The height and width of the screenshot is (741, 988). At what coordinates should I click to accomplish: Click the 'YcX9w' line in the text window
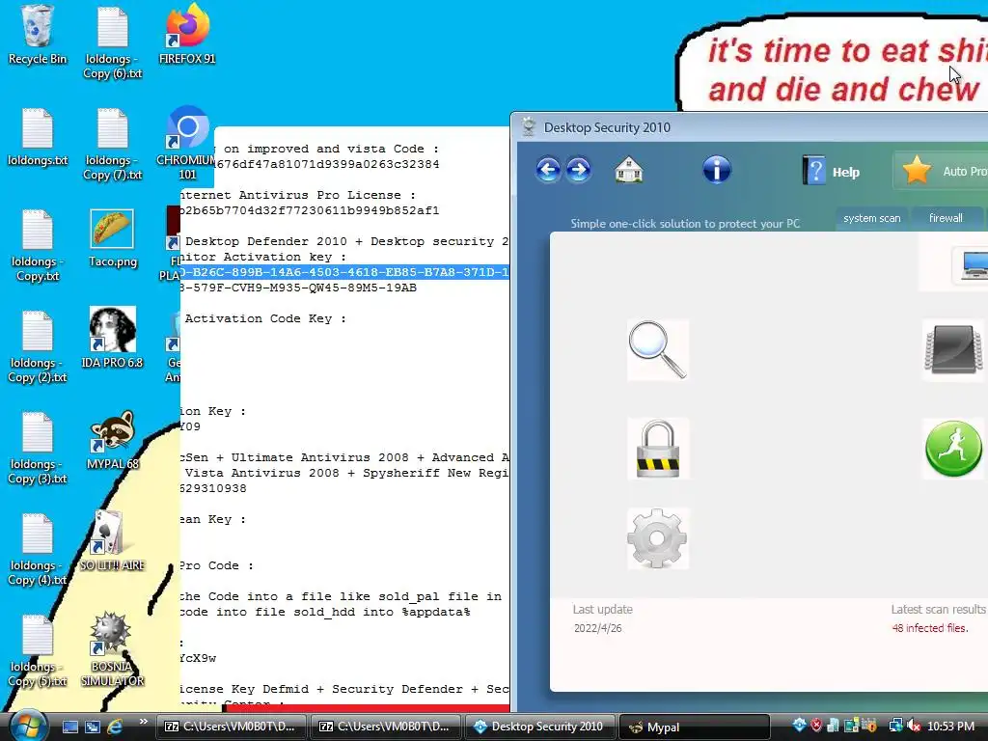(198, 658)
